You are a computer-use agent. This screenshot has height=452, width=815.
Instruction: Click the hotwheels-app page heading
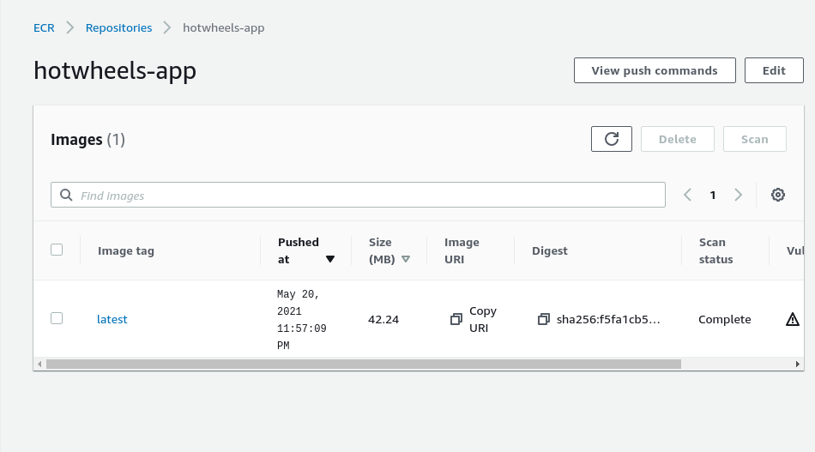click(115, 70)
